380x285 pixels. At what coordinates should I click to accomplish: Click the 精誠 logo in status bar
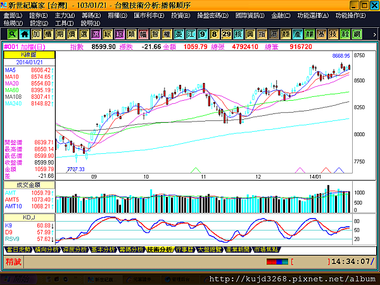tap(13, 262)
